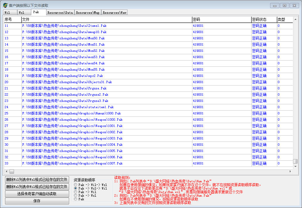
Task: Select the Mon50.Pak file row
Action: point(148,38)
